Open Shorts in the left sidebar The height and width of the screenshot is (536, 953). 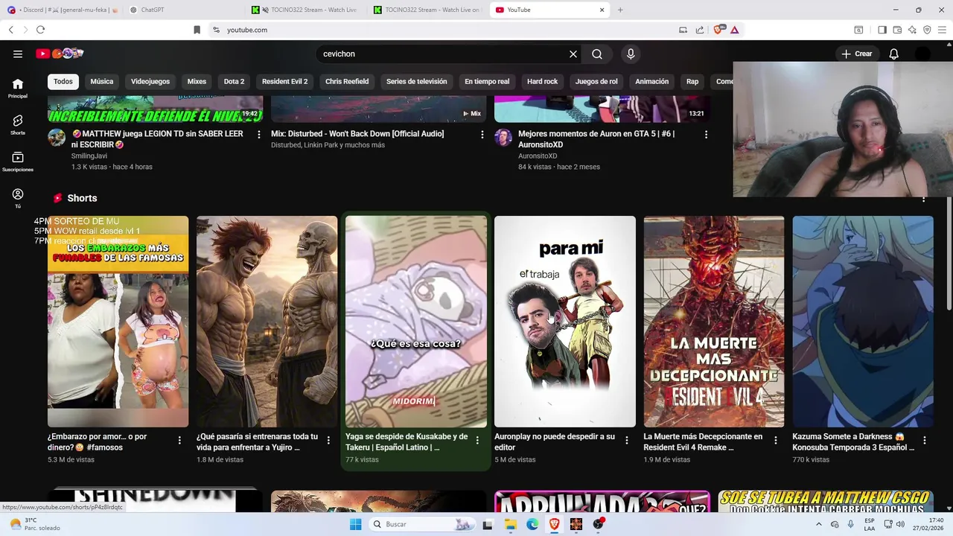pos(18,125)
